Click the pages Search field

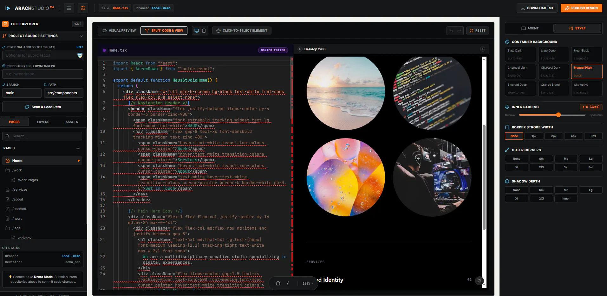click(x=42, y=136)
